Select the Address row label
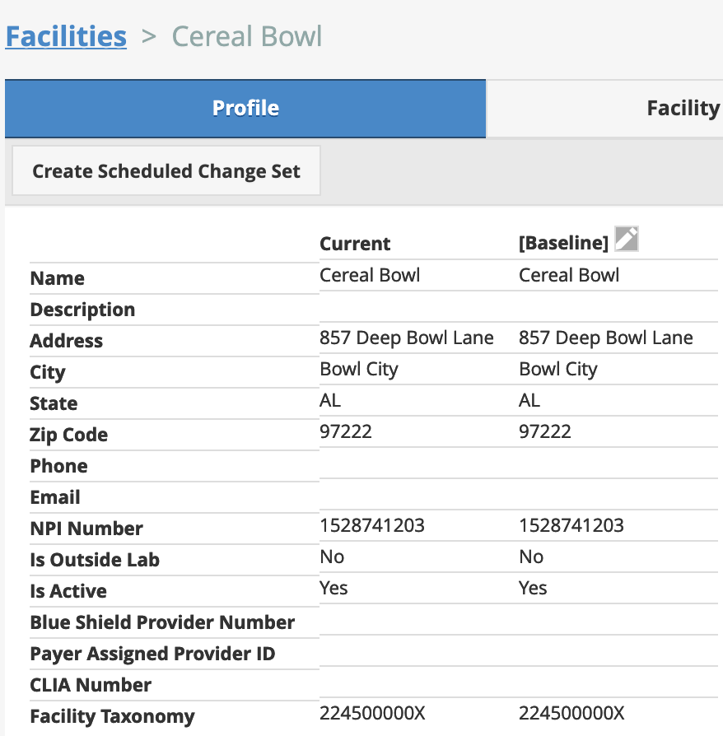723x736 pixels. 66,341
